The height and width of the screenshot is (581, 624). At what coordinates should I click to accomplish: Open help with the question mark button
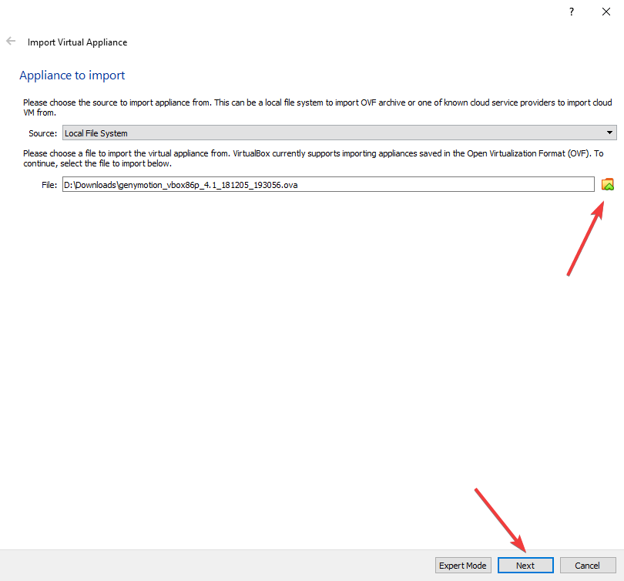click(x=571, y=12)
